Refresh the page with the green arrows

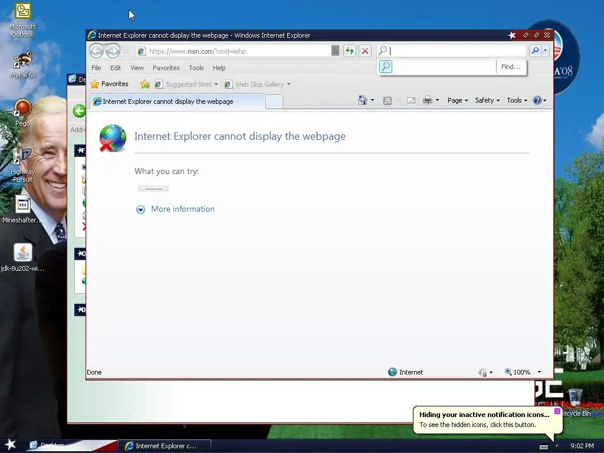[349, 51]
